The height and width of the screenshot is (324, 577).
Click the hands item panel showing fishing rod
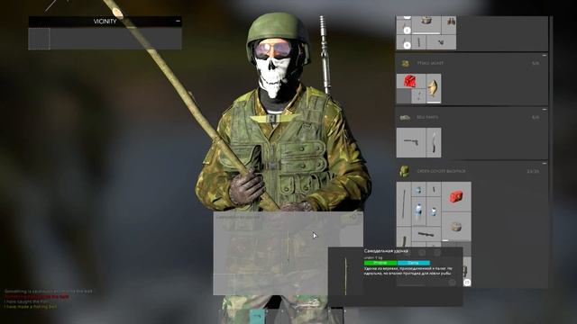coord(288,253)
